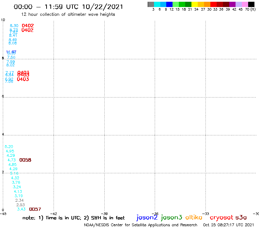Select the -45 longitude axis label

point(3,214)
